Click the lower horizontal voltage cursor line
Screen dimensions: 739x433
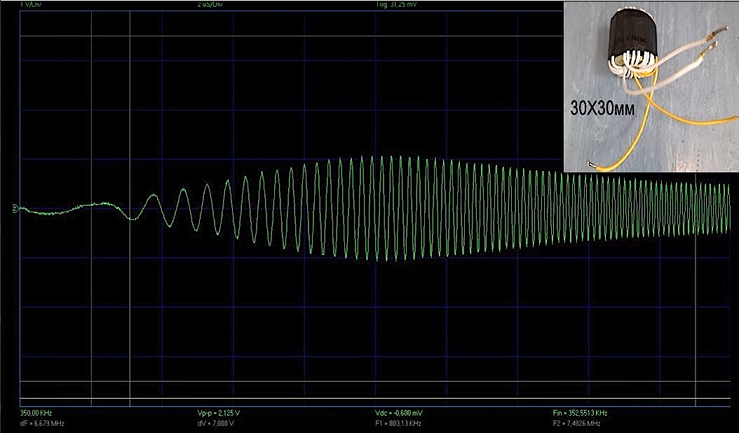[x=351, y=399]
